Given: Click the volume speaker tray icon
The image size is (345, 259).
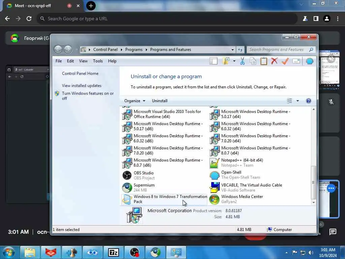Looking at the screenshot, I should click(311, 253).
